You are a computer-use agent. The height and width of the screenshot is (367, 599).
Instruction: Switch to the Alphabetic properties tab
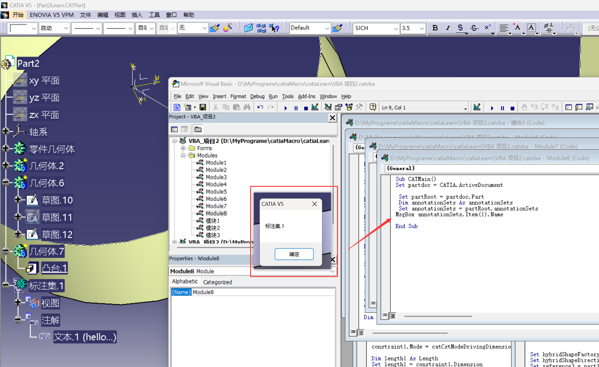[x=185, y=281]
